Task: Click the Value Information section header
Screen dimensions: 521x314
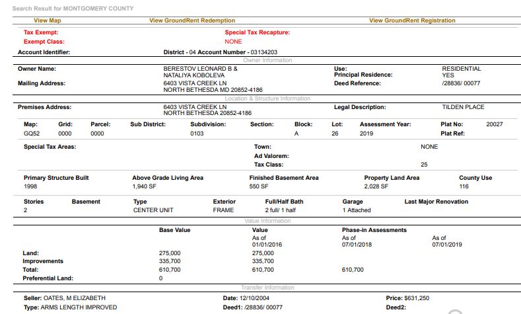Action: tap(267, 220)
